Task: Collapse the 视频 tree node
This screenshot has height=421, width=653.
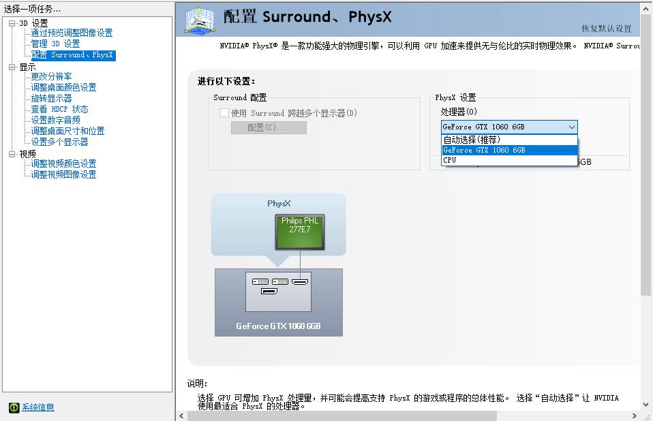Action: (x=12, y=154)
